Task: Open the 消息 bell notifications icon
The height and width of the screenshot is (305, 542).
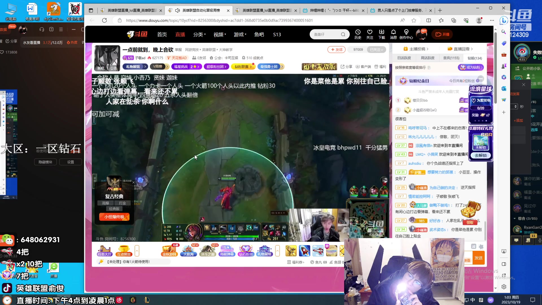Action: pos(393,34)
